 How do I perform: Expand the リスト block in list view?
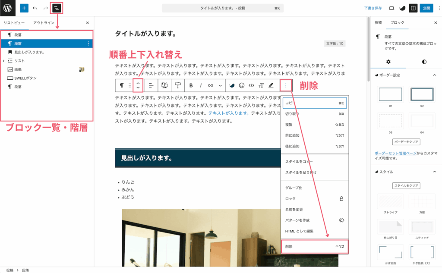[3, 61]
